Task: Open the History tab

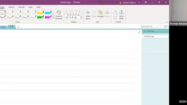Action: tap(11, 7)
